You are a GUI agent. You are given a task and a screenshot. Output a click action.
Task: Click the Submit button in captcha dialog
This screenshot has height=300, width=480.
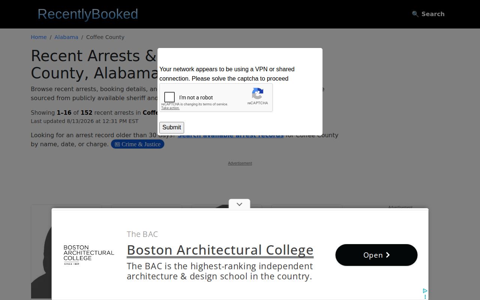tap(172, 127)
